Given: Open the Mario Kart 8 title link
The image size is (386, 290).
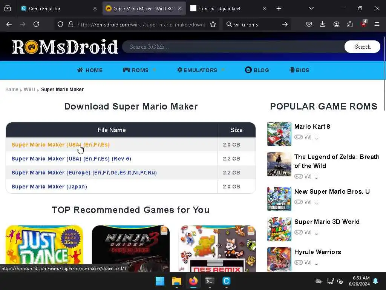Looking at the screenshot, I should pos(312,126).
